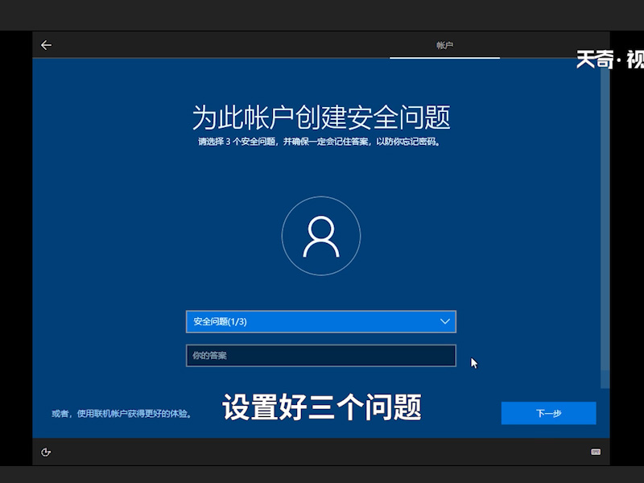Select the highlighted 帐户 page header

click(444, 45)
